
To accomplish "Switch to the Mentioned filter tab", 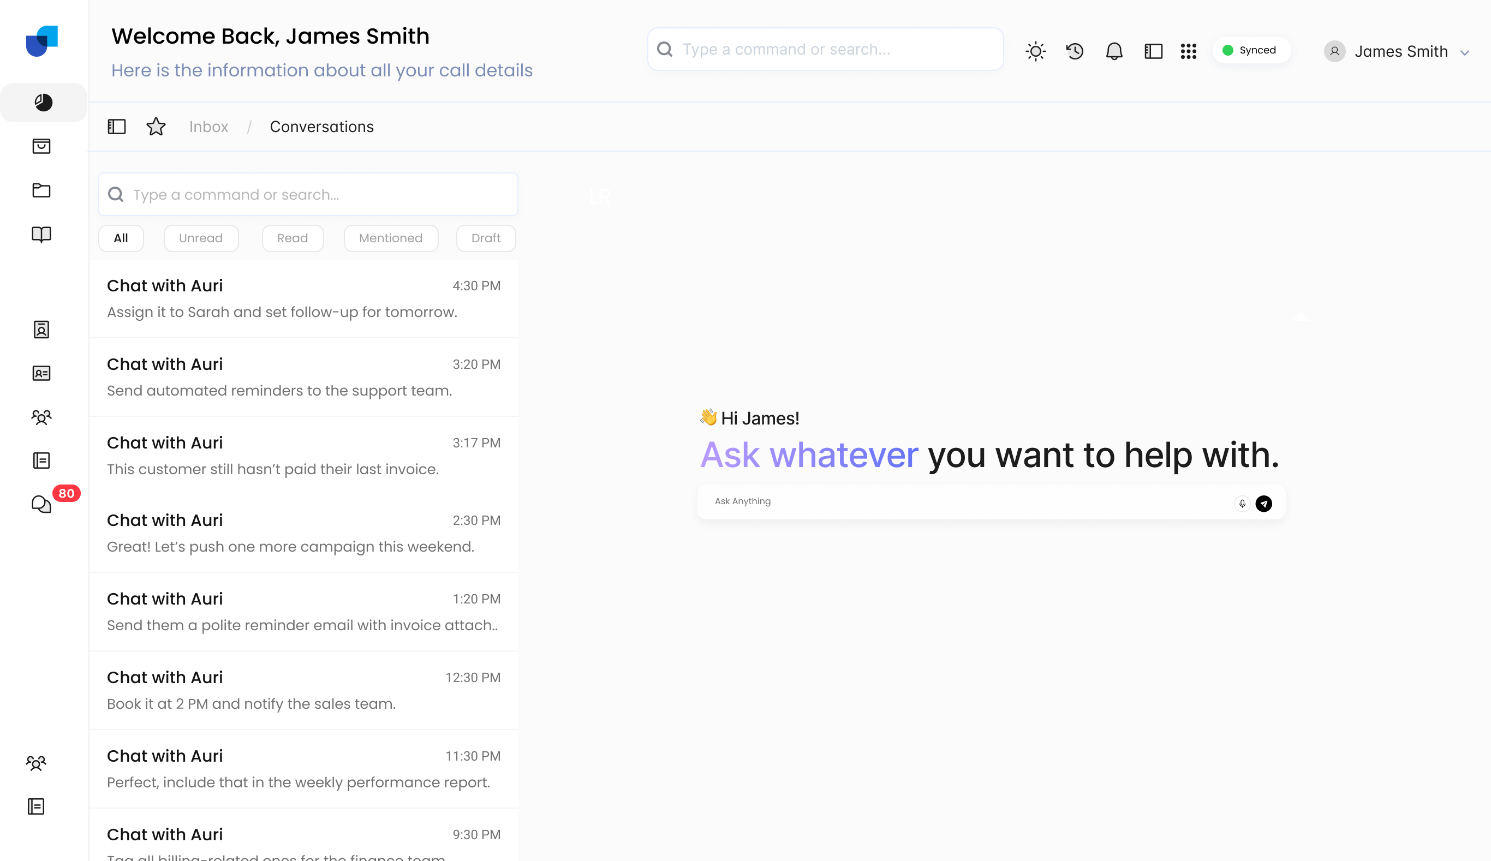I will point(390,238).
